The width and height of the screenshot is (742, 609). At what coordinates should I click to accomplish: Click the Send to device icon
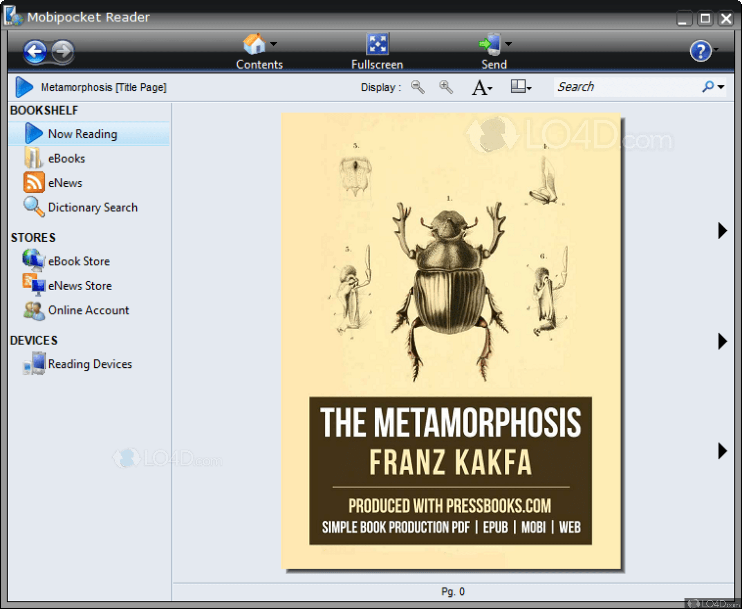pyautogui.click(x=490, y=44)
